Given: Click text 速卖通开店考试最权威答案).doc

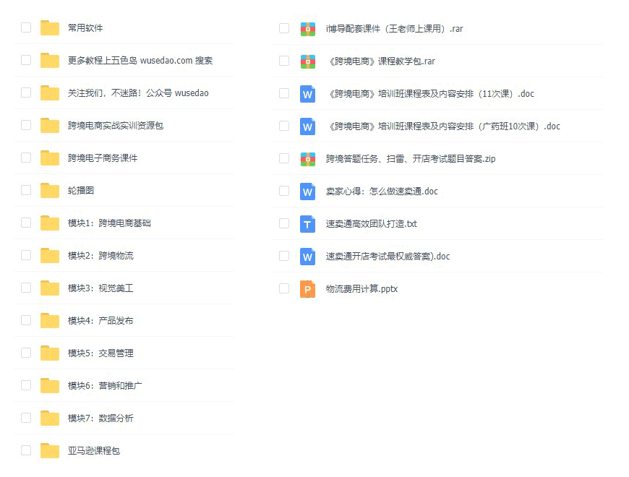Looking at the screenshot, I should coord(388,256).
